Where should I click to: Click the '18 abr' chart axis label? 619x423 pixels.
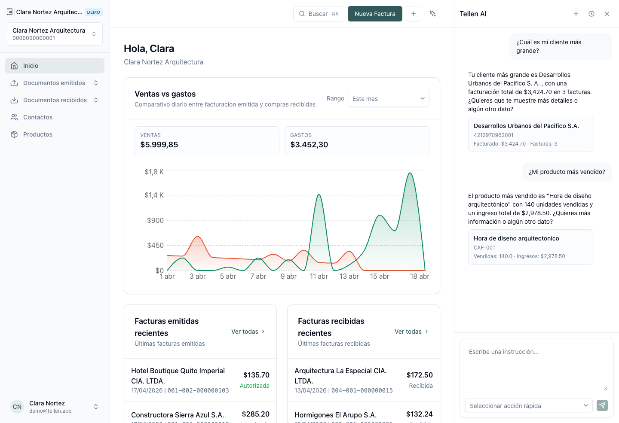coord(420,277)
